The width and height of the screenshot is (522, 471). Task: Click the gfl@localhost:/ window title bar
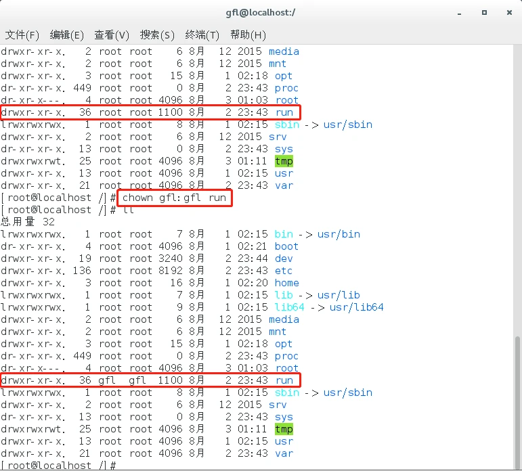point(261,12)
